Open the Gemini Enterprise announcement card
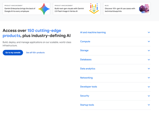This screenshot has height=114, width=159. (27, 9)
